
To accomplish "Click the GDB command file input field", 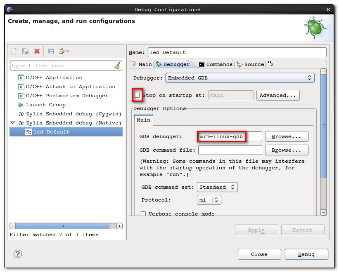I will pos(230,150).
